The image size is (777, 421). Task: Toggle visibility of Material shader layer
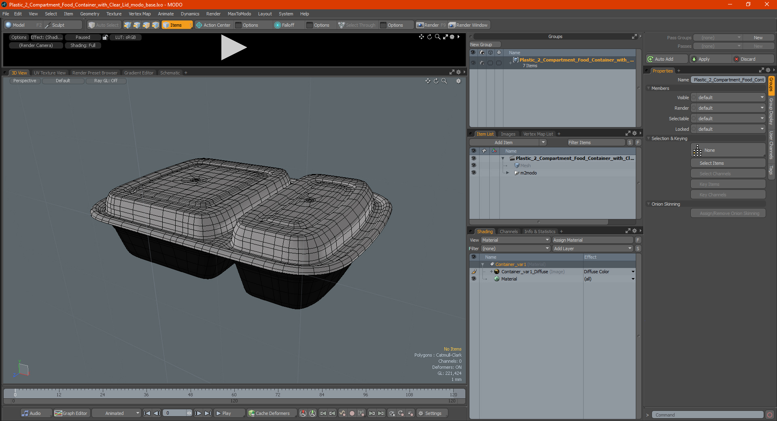coord(473,279)
